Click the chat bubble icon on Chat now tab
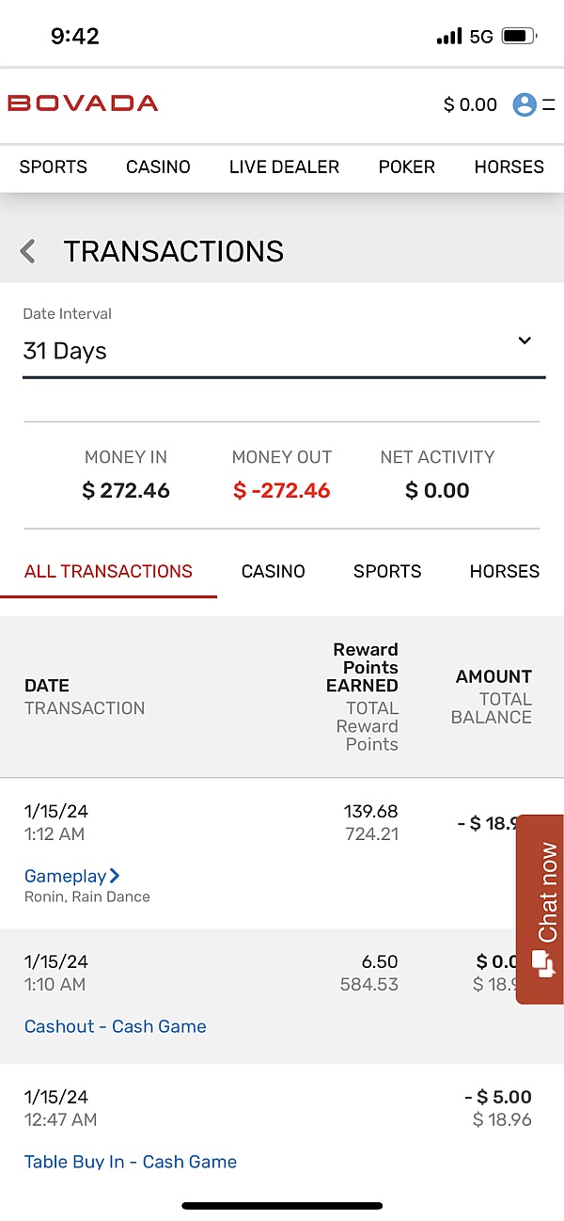This screenshot has width=564, height=1221. tap(543, 964)
